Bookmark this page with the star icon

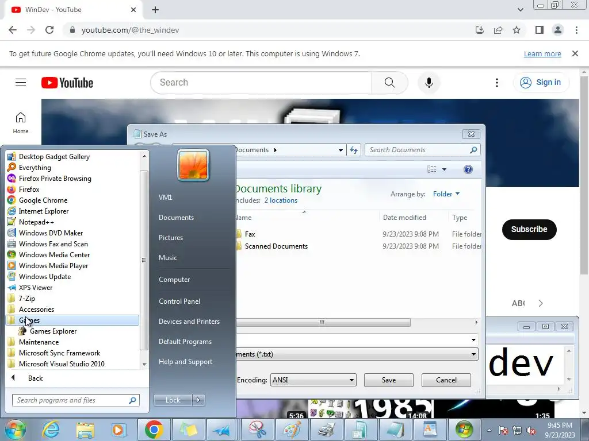coord(517,30)
